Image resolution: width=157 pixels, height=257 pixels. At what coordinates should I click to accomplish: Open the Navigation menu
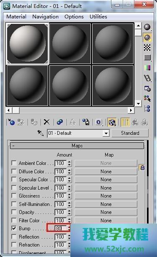tap(45, 17)
